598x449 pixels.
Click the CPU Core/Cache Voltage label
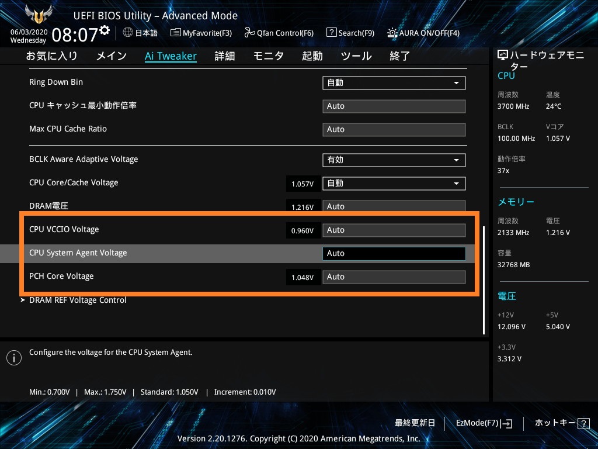pos(74,182)
